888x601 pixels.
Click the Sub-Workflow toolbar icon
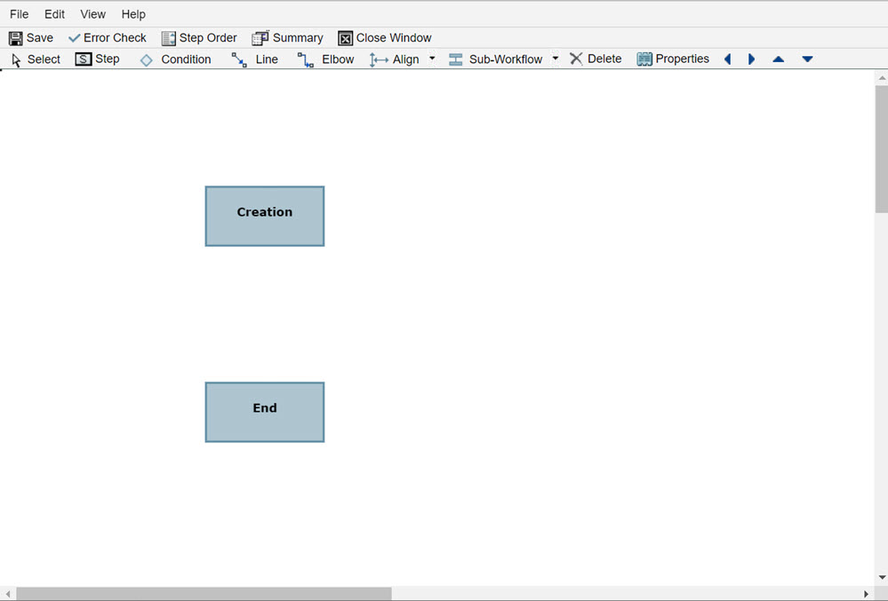coord(496,59)
